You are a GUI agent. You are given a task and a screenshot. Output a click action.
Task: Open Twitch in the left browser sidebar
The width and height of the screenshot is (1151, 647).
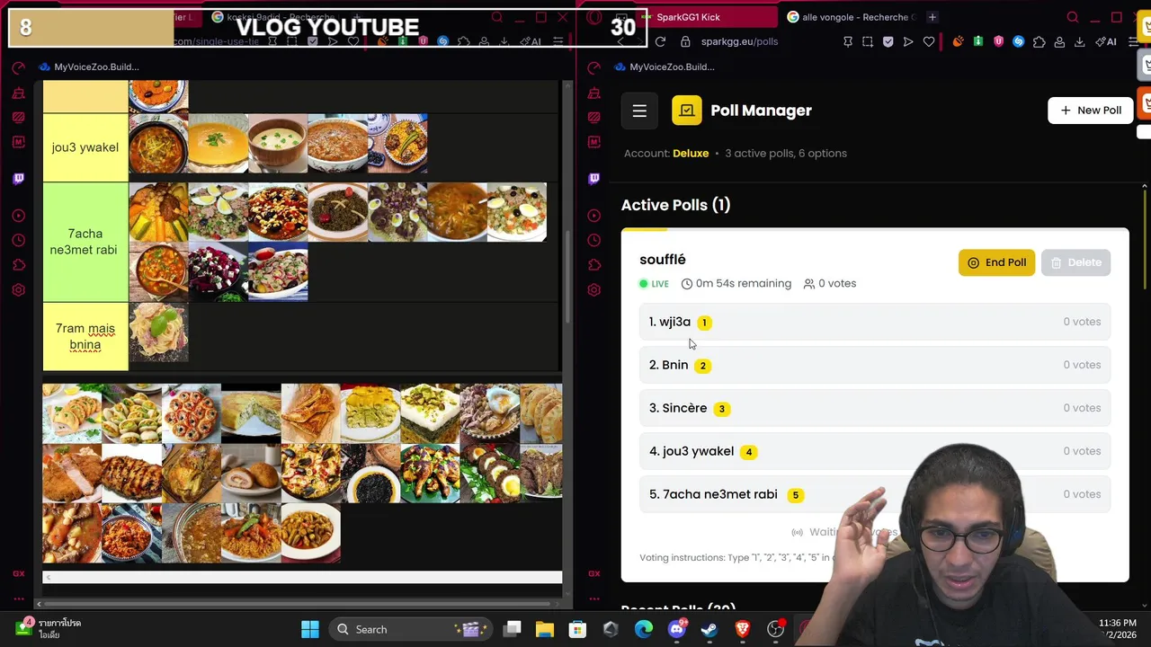(x=18, y=178)
